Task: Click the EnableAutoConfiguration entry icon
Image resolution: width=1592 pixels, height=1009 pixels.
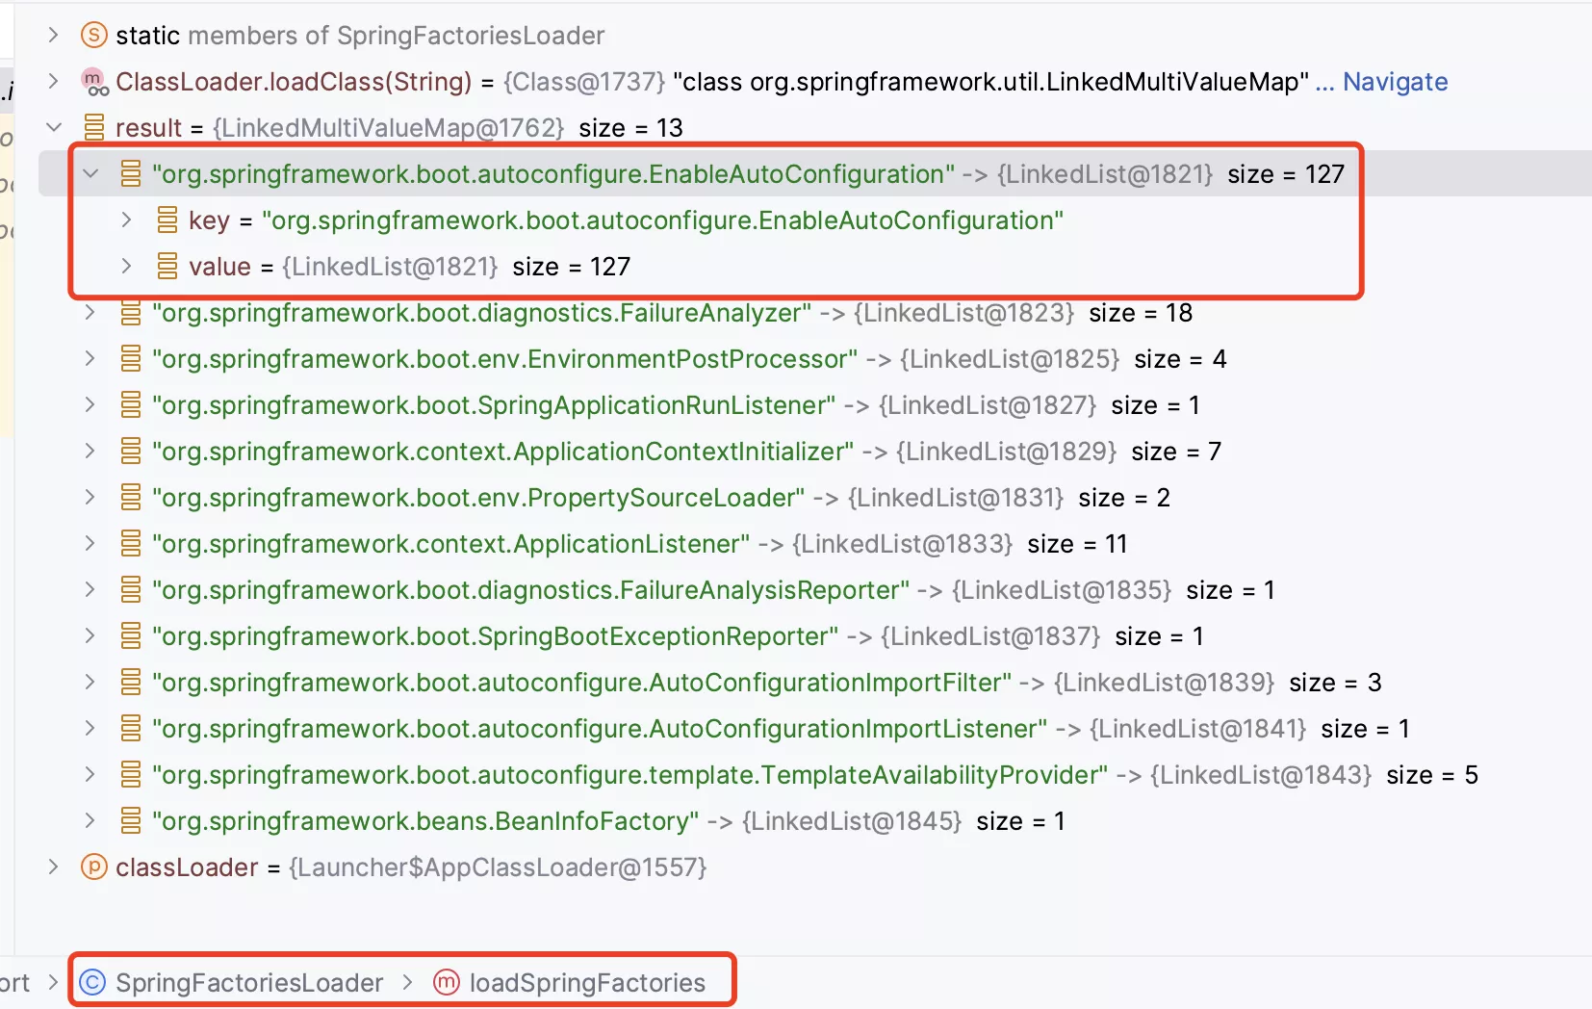Action: tap(131, 174)
